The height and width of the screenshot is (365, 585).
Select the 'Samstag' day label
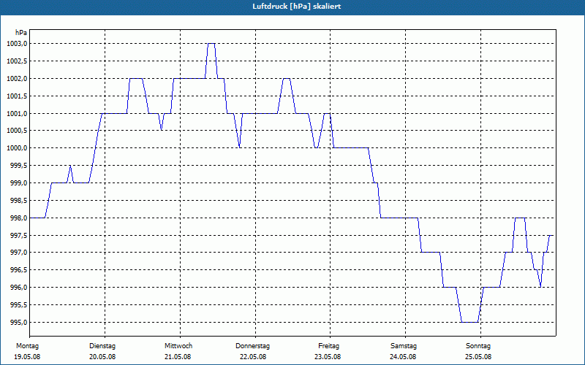click(404, 346)
